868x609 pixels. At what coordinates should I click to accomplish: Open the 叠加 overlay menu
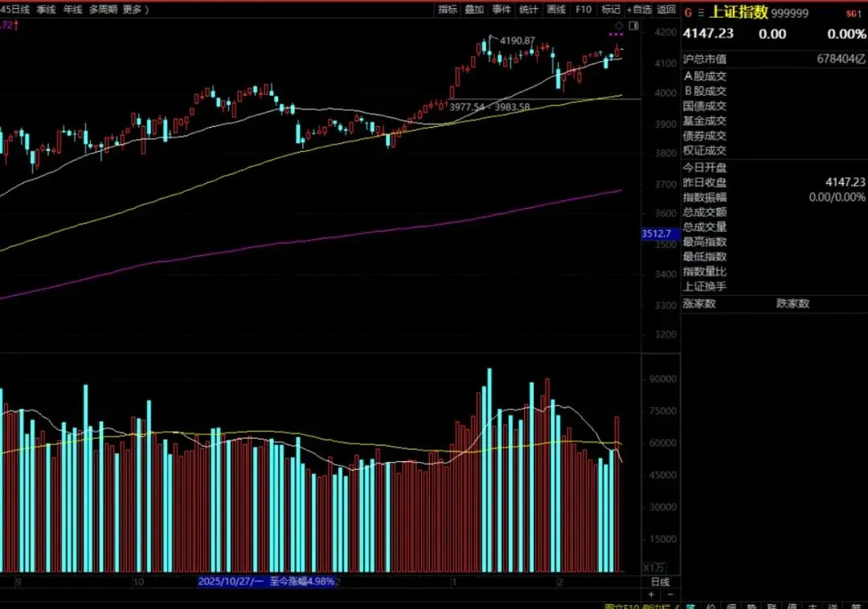point(474,10)
